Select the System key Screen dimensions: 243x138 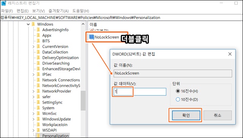coord(48,108)
